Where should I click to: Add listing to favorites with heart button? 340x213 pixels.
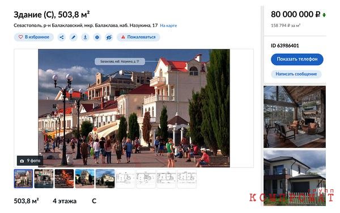coord(33,37)
